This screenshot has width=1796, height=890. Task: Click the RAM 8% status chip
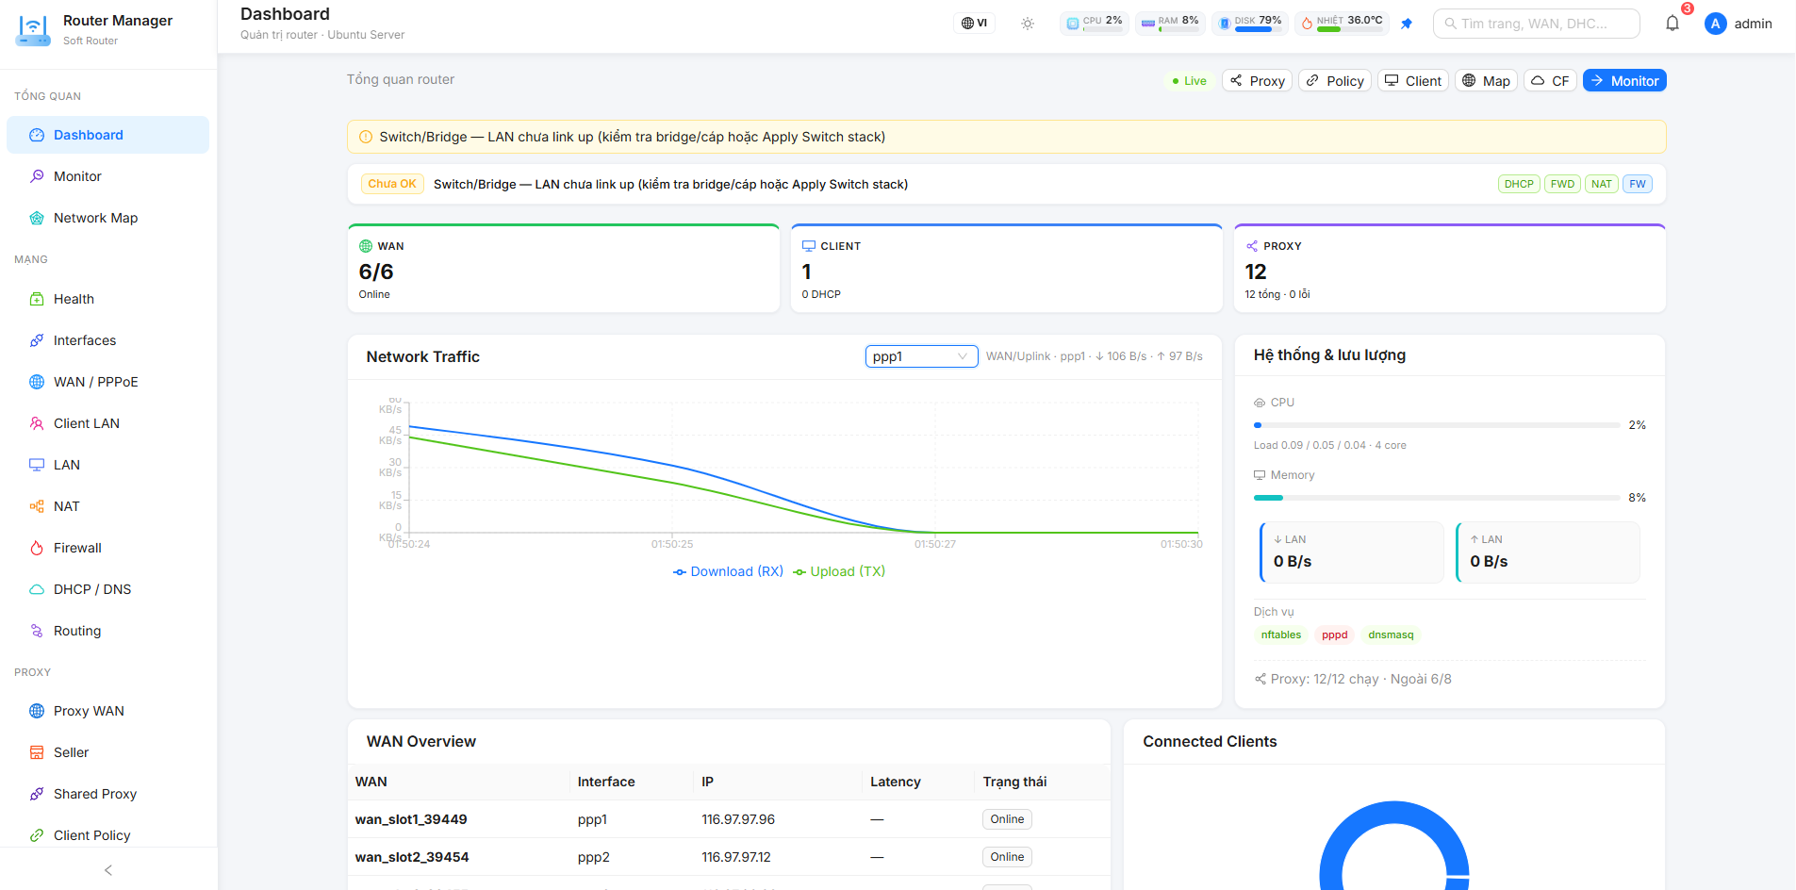1169,24
